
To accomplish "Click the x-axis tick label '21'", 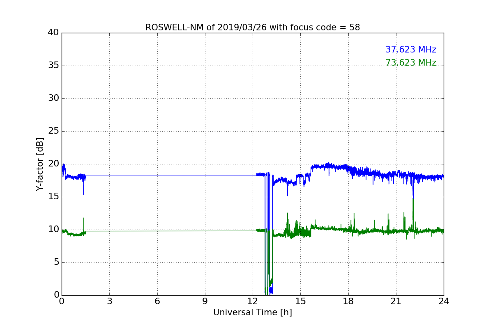I will tap(396, 301).
